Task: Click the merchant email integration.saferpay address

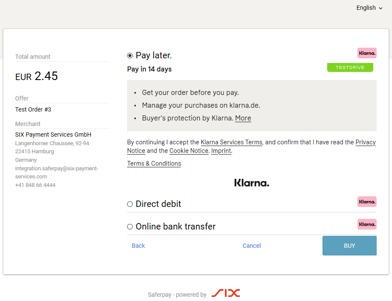Action: point(57,172)
